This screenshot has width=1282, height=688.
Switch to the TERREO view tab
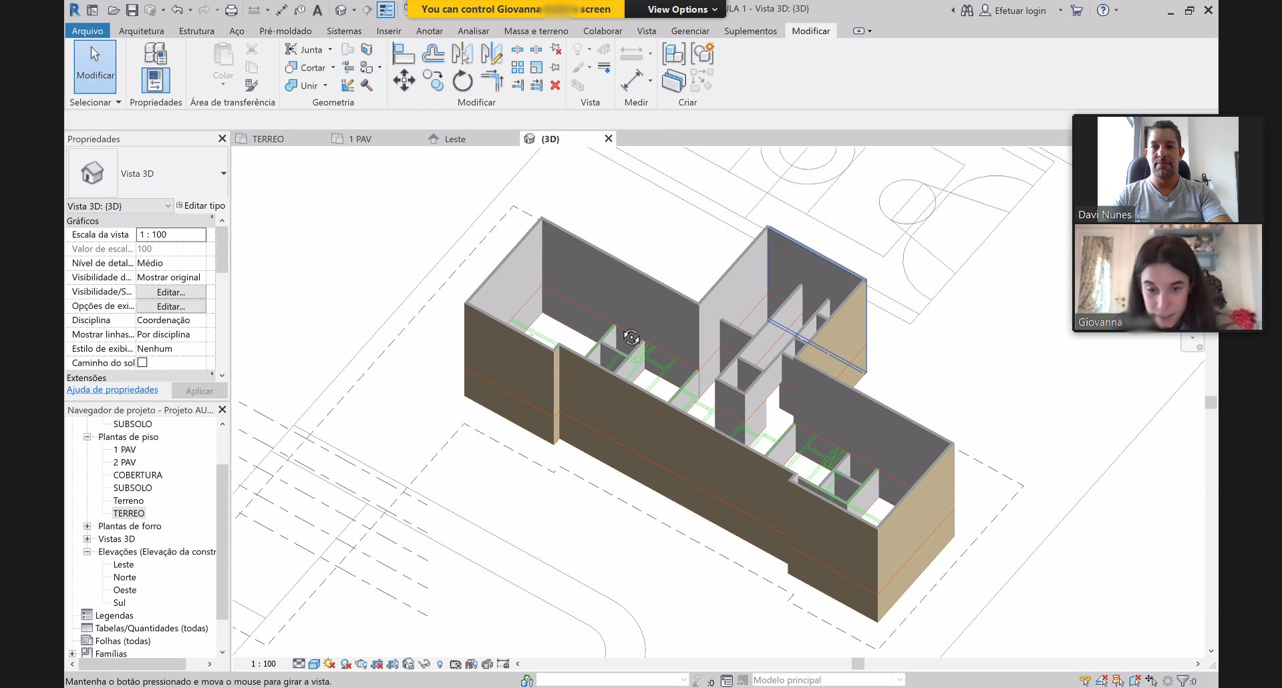coord(268,139)
